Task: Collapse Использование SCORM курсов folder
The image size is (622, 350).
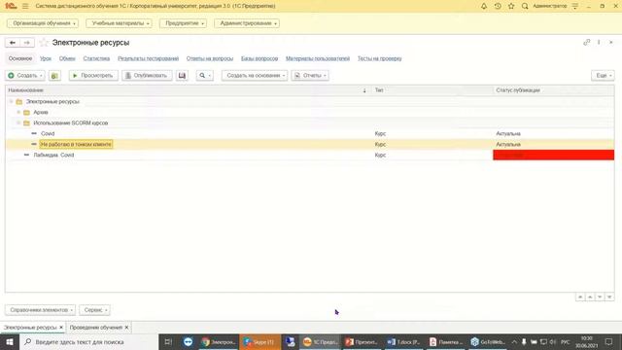Action: [18, 123]
